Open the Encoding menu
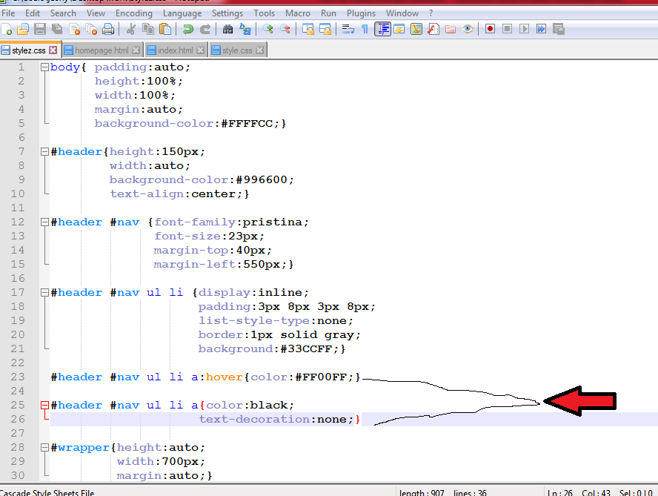The width and height of the screenshot is (658, 496). pos(133,13)
